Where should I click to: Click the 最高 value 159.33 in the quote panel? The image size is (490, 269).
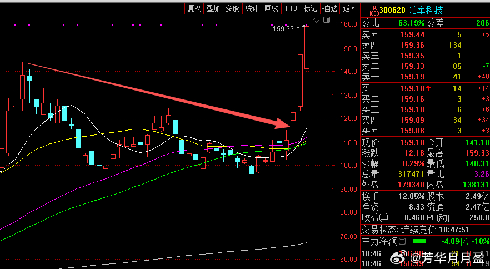pyautogui.click(x=477, y=153)
